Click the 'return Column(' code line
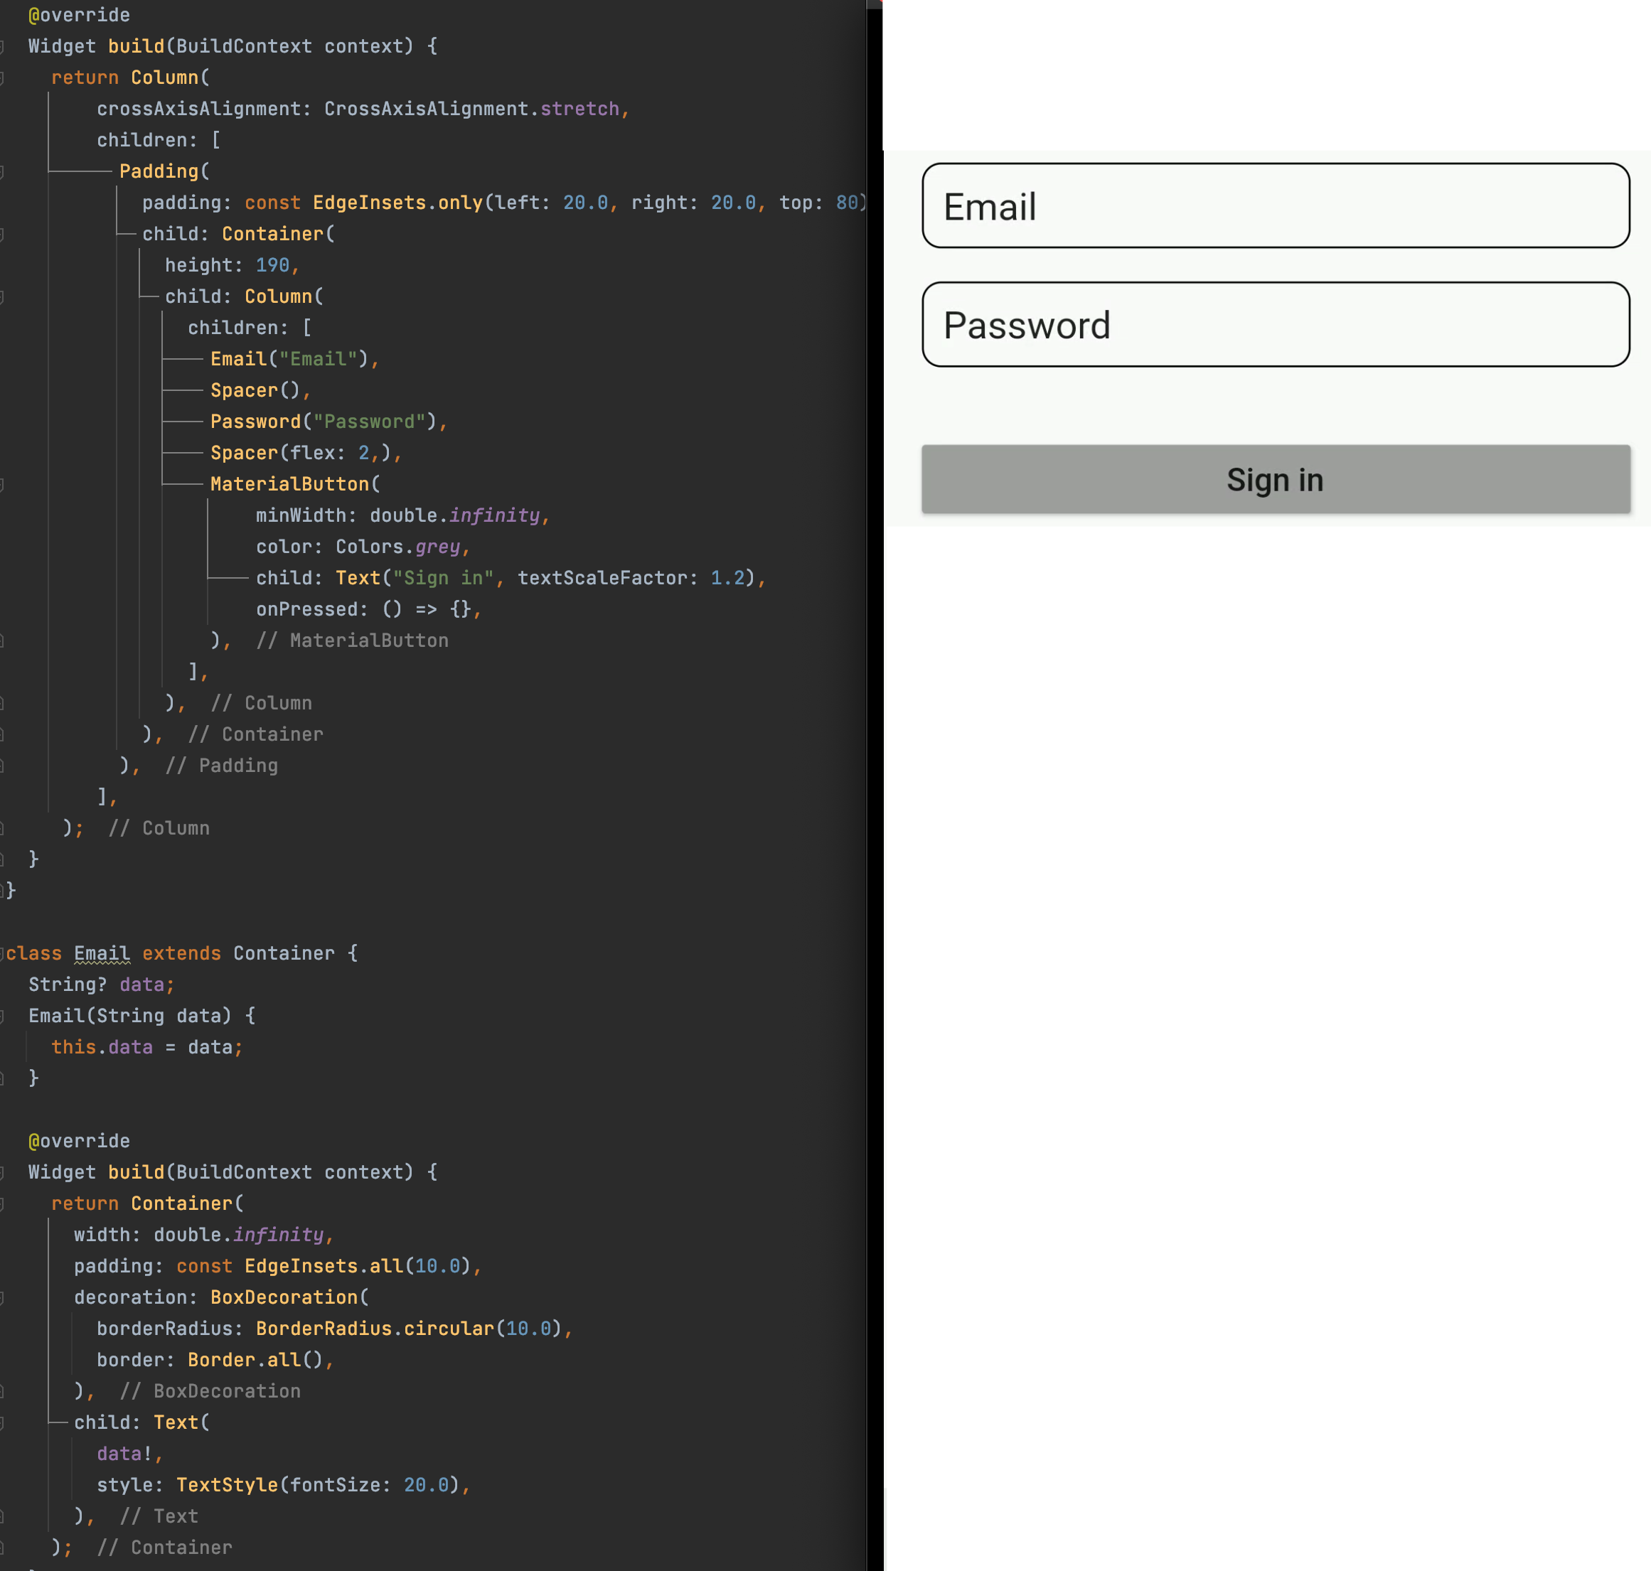This screenshot has width=1651, height=1571. pos(130,77)
